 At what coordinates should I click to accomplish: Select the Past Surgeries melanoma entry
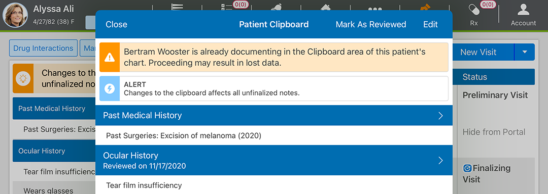click(184, 135)
